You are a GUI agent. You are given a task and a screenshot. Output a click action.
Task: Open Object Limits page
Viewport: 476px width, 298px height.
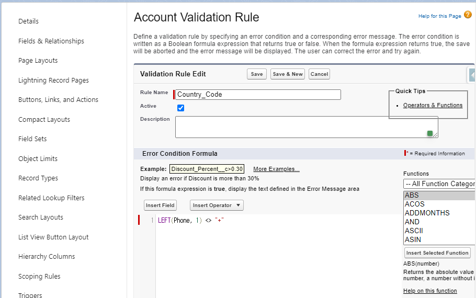click(38, 158)
